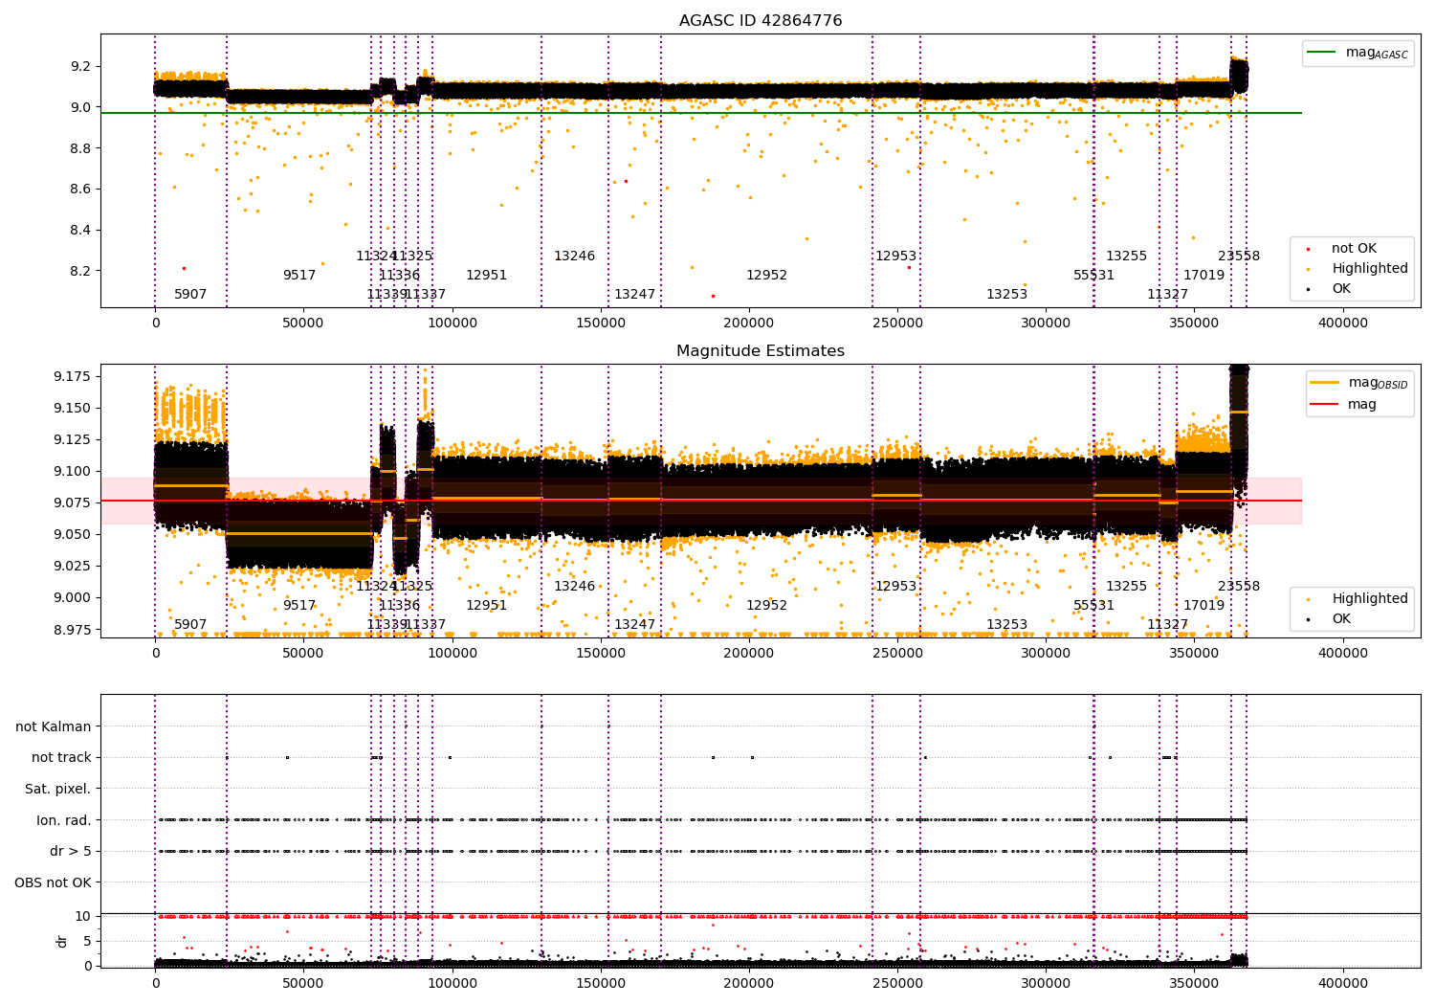Image resolution: width=1435 pixels, height=1005 pixels.
Task: Select the red mag legend line
Action: tap(1325, 404)
